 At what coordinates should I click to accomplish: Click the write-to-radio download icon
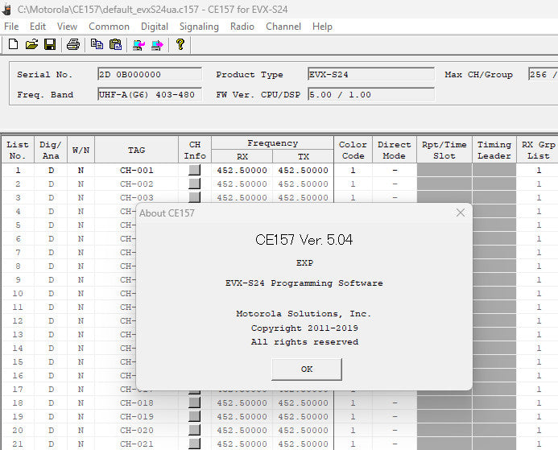coord(157,45)
